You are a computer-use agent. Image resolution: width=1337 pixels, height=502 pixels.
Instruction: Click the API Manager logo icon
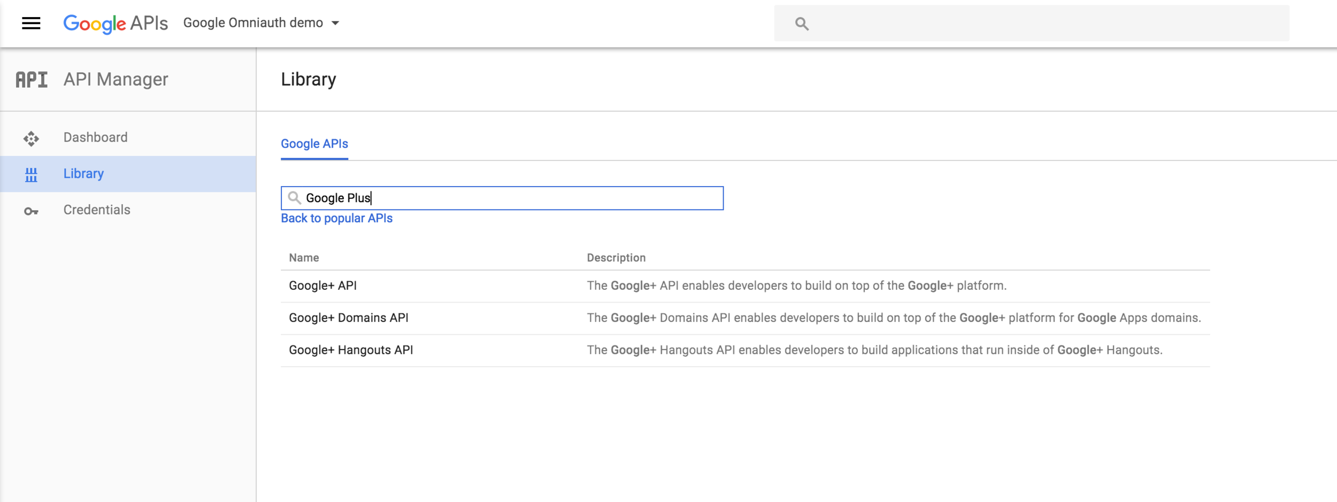32,80
